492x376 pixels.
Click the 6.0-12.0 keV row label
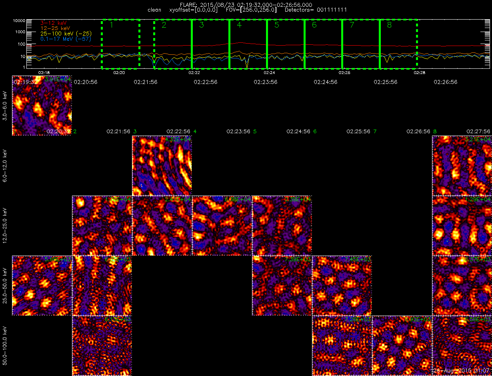pyautogui.click(x=5, y=166)
